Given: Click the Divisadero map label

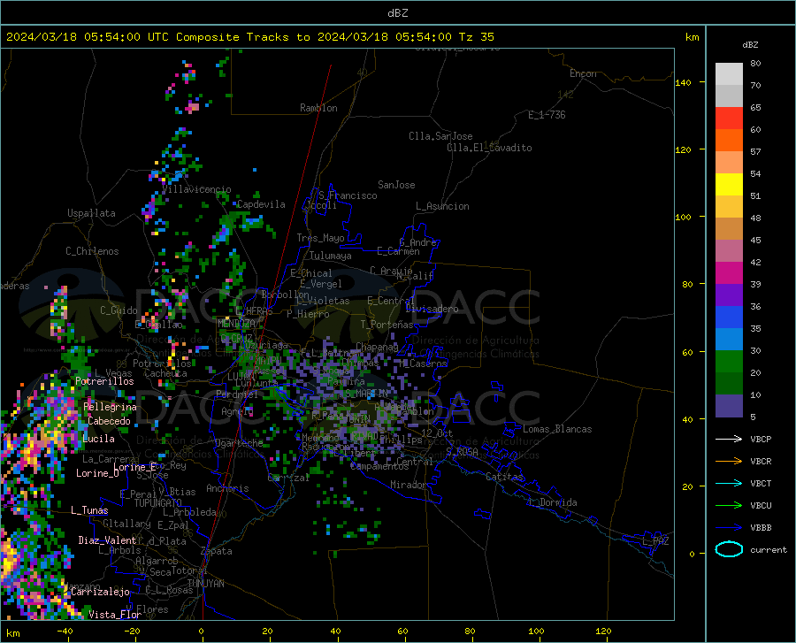Looking at the screenshot, I should tap(432, 309).
